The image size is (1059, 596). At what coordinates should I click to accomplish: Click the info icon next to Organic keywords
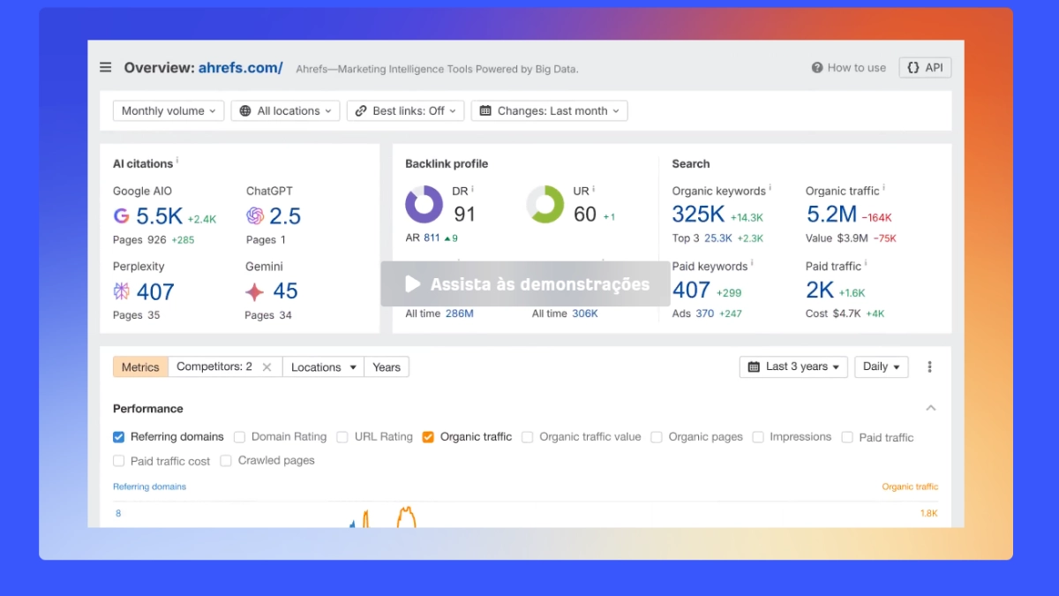[770, 188]
